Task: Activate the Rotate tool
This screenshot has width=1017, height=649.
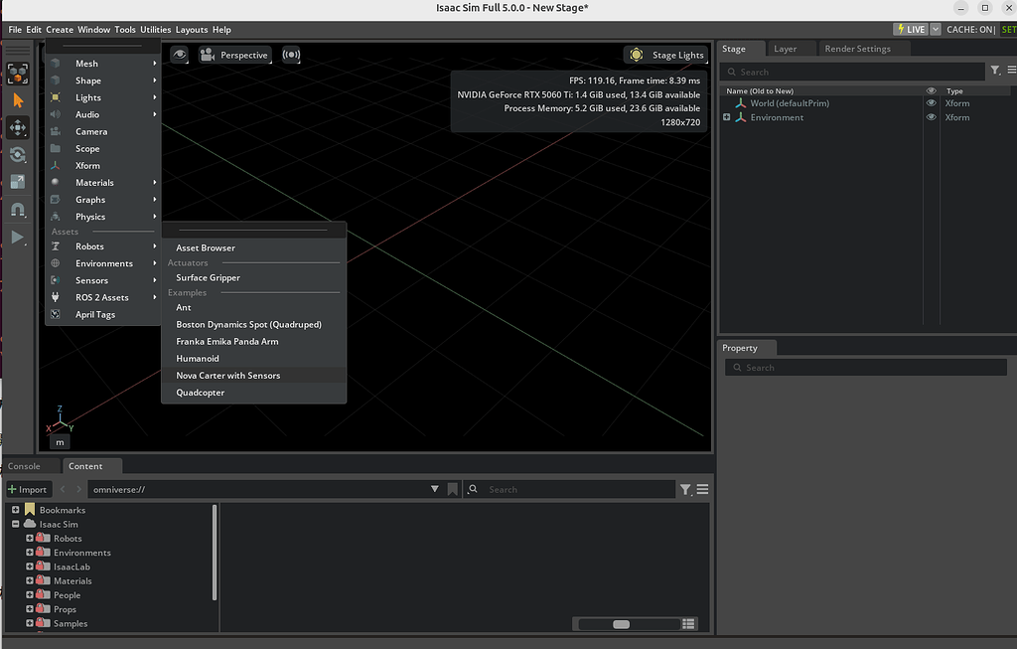Action: pyautogui.click(x=17, y=154)
